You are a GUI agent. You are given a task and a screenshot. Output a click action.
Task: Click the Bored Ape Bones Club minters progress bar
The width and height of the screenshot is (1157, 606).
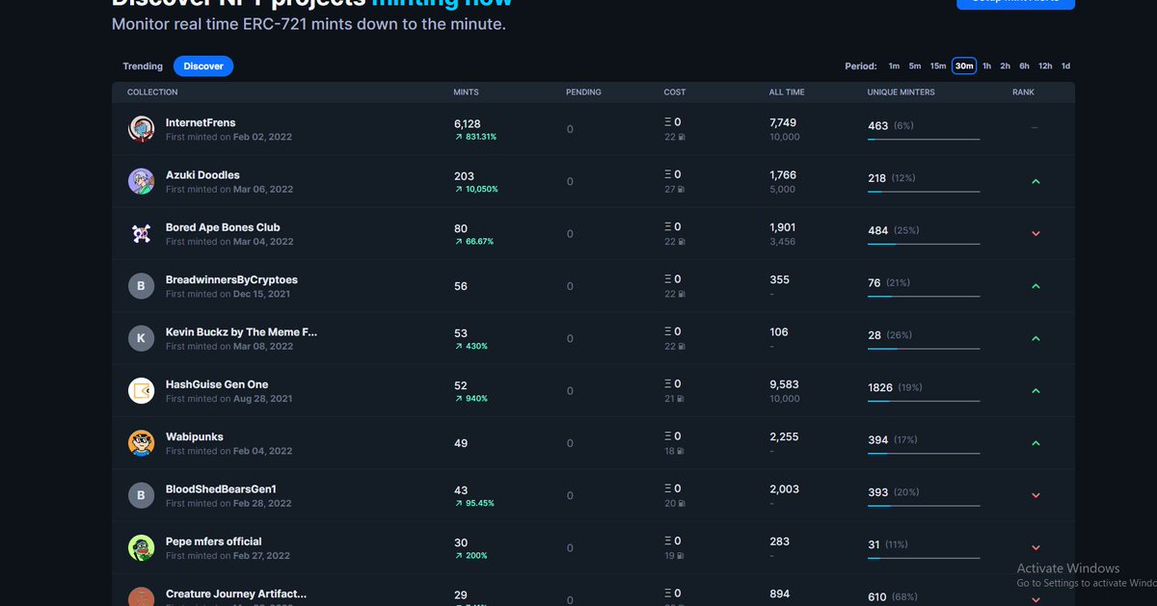click(x=924, y=244)
